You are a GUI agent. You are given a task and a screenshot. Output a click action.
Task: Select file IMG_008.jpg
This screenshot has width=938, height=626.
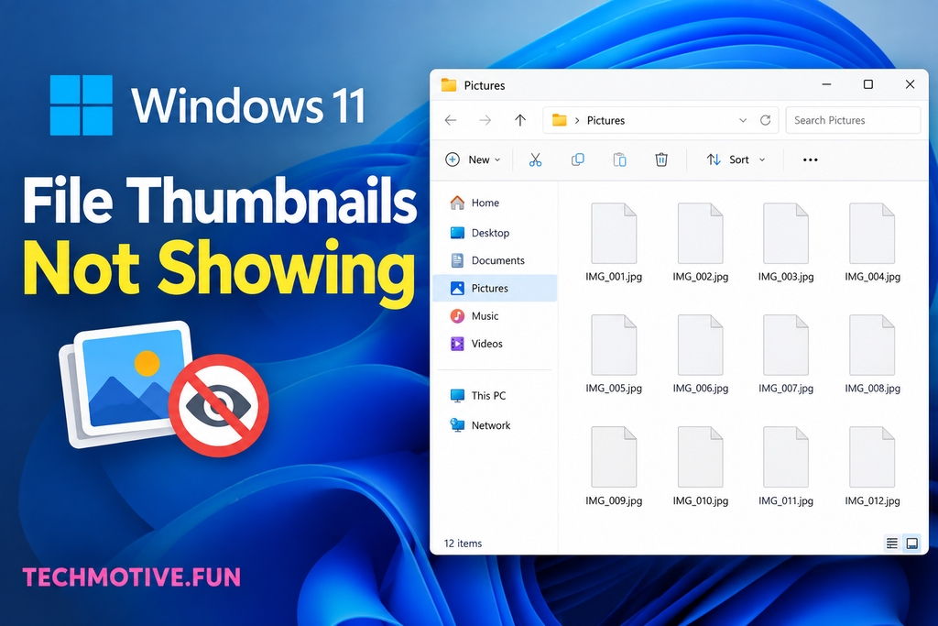point(872,354)
